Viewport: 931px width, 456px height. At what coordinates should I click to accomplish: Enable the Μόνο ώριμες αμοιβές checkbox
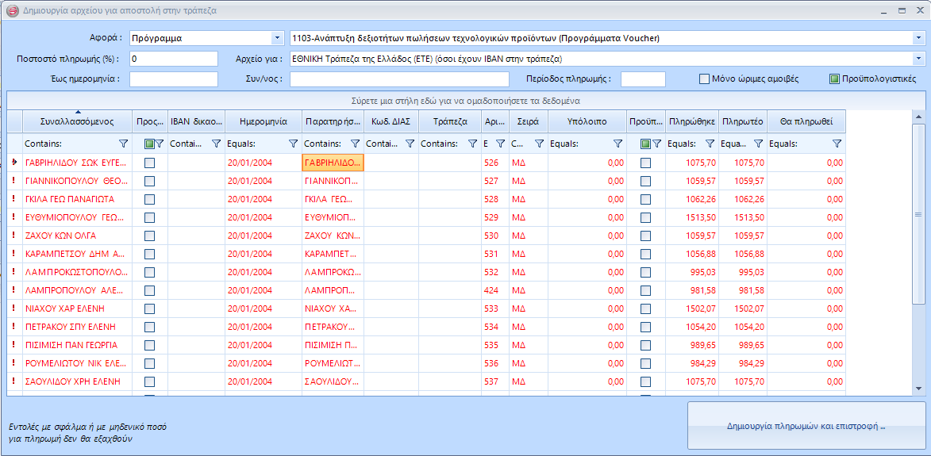(x=703, y=79)
